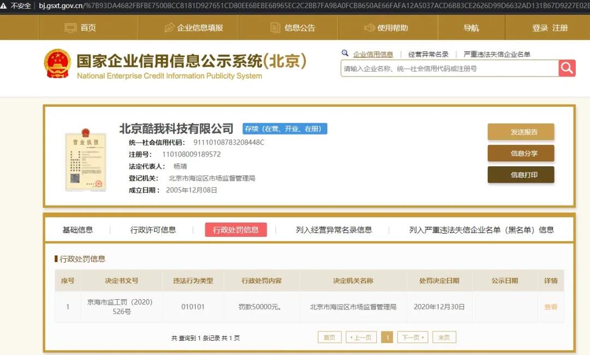Click the 登录 login link
This screenshot has width=590, height=355.
(540, 28)
